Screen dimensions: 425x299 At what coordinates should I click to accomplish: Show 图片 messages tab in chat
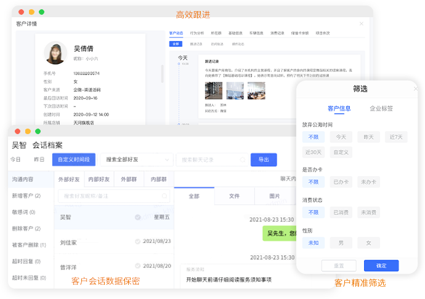275,196
